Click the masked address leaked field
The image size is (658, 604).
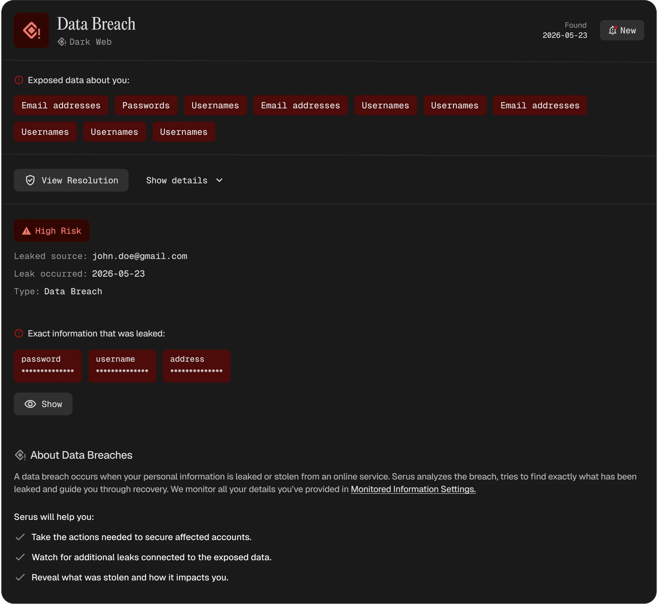[x=196, y=366]
